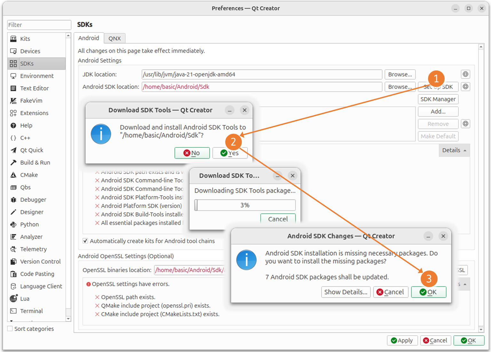Screen dimensions: 491x352
Task: Focus the Filter input field
Action: (x=39, y=25)
